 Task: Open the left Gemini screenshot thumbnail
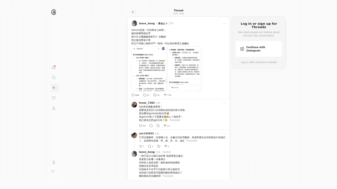coord(149,69)
